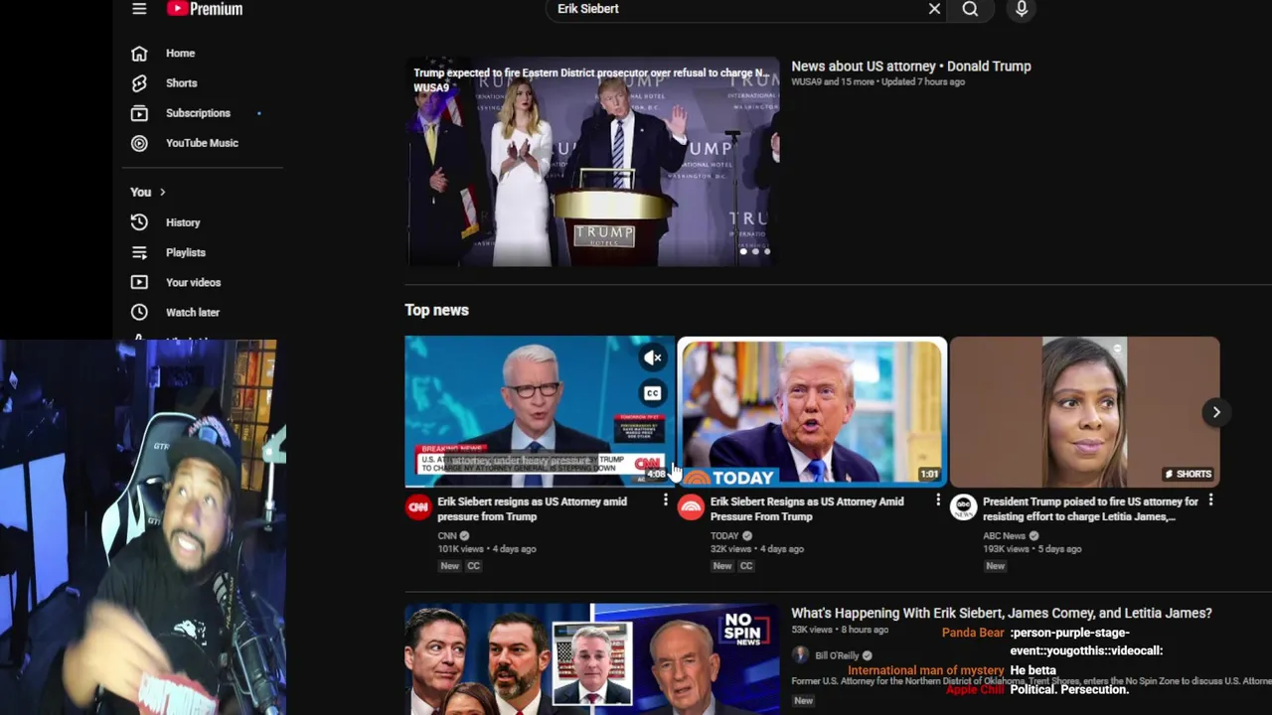
Task: Open TODAY title Erik Siebert Resigns
Action: point(807,508)
